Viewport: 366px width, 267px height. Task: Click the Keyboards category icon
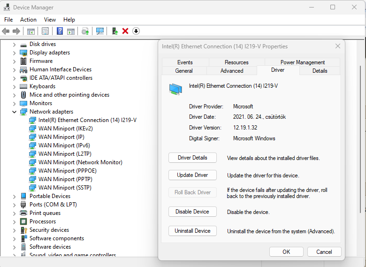coord(23,86)
